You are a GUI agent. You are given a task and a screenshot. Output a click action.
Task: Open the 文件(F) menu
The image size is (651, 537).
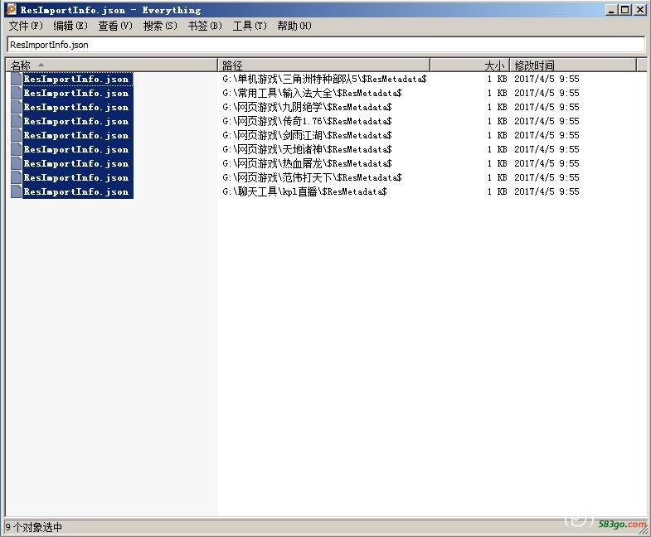pos(26,26)
